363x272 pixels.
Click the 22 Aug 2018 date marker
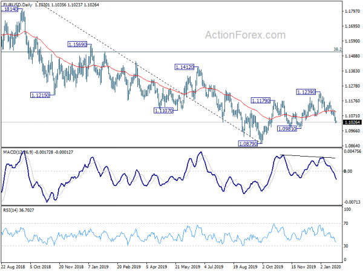tap(13, 267)
